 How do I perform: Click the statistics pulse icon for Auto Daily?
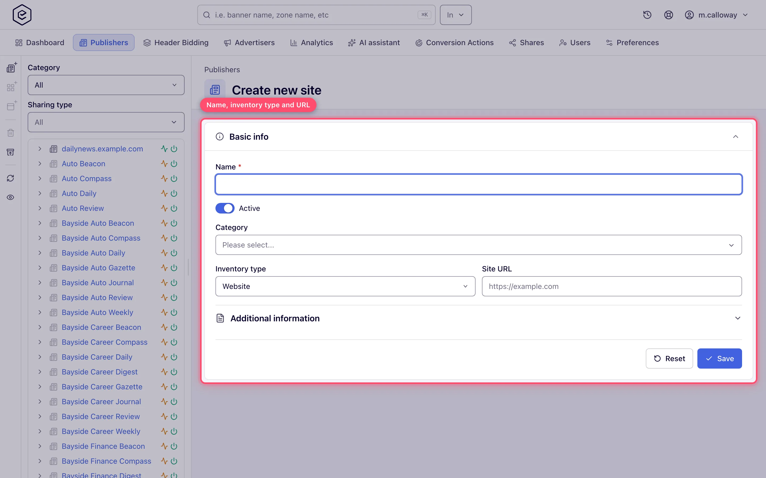pyautogui.click(x=164, y=194)
